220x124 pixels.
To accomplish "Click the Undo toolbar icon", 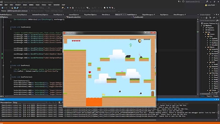I will 21,8.
